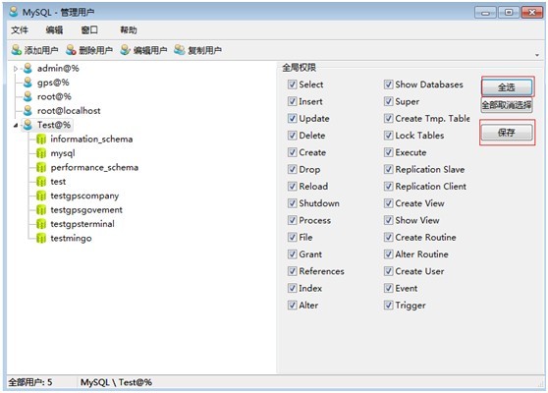Click the test database icon
The width and height of the screenshot is (548, 393).
click(x=41, y=182)
